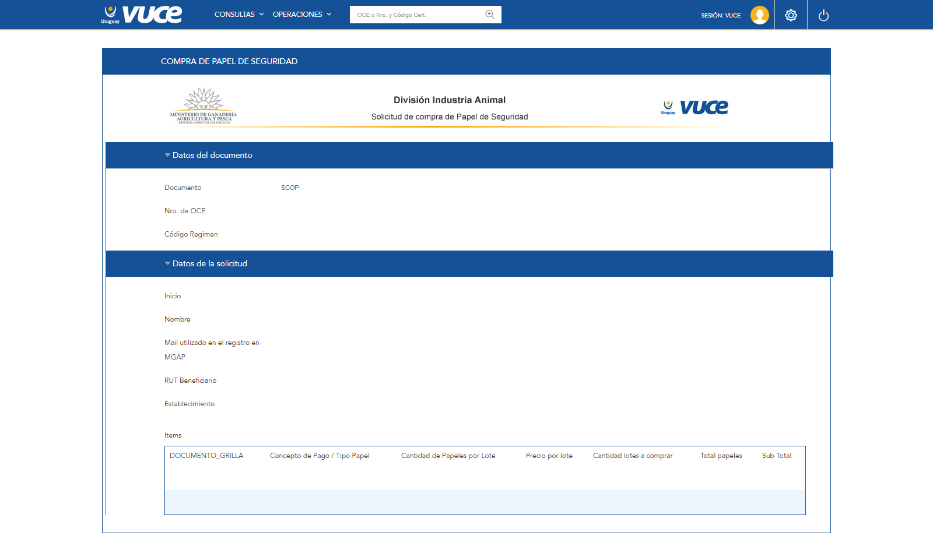Click the Cantidad lotes a comprar header

[633, 456]
